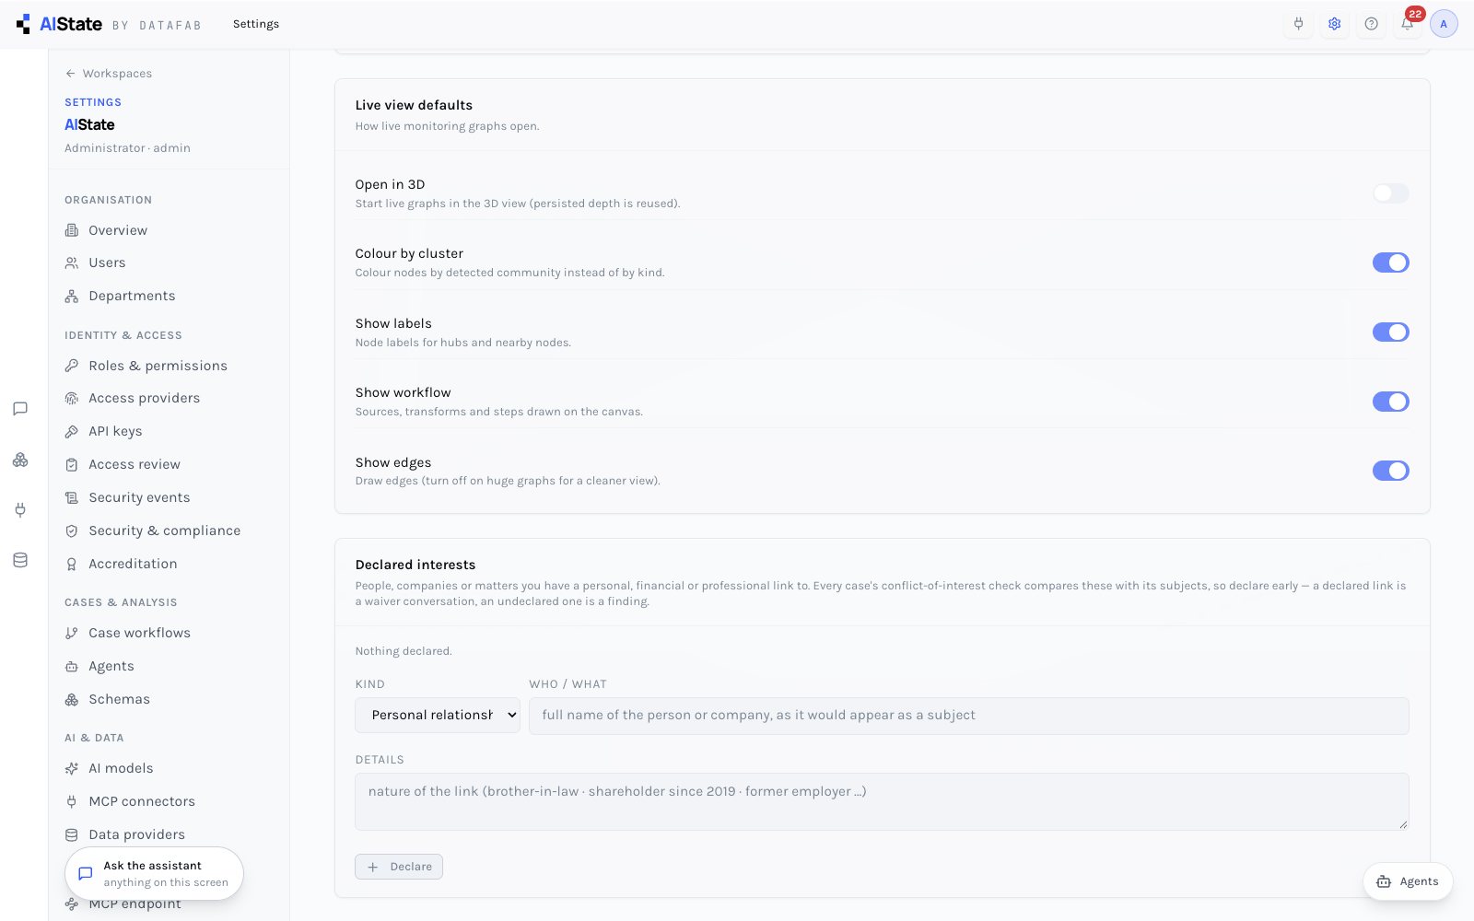Enable the Open in 3D toggle

[x=1390, y=193]
